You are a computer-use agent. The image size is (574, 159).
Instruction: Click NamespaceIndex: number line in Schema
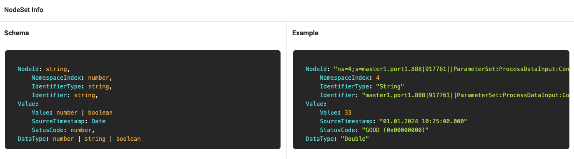pos(72,78)
